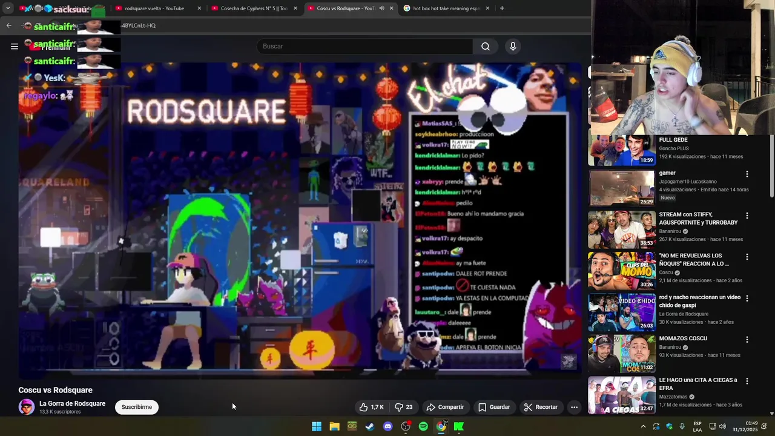
Task: Open the Windows Start menu
Action: pos(317,426)
